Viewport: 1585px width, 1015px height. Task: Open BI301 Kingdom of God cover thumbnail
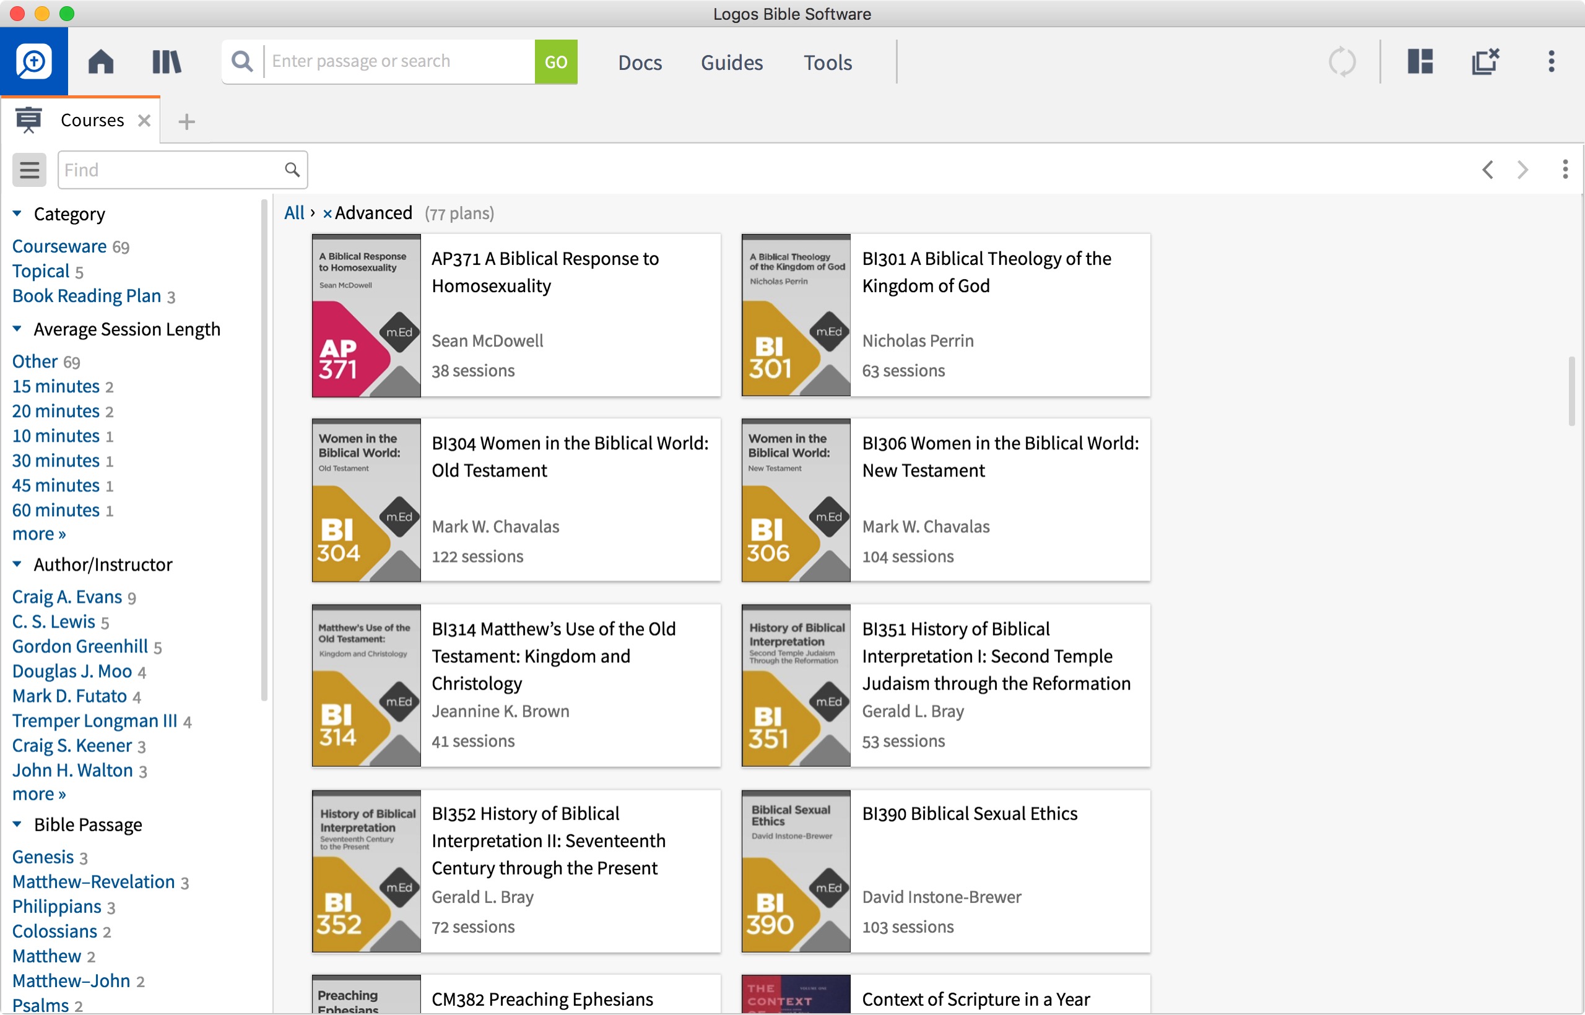796,315
